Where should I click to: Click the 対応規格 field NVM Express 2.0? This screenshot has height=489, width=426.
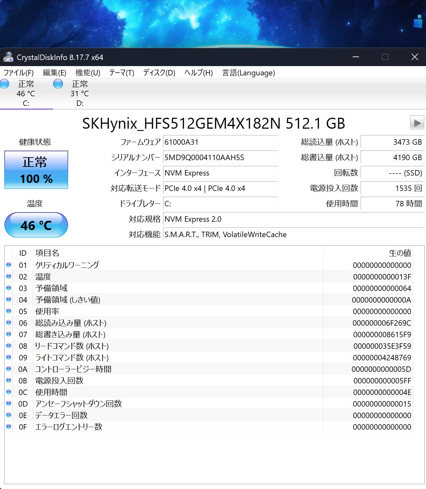(x=294, y=219)
